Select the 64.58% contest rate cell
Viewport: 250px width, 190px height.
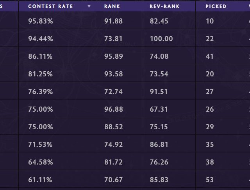[40, 162]
